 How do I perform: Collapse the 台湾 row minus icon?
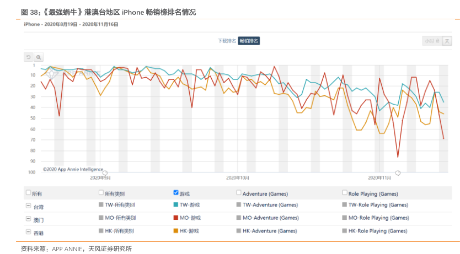point(28,206)
